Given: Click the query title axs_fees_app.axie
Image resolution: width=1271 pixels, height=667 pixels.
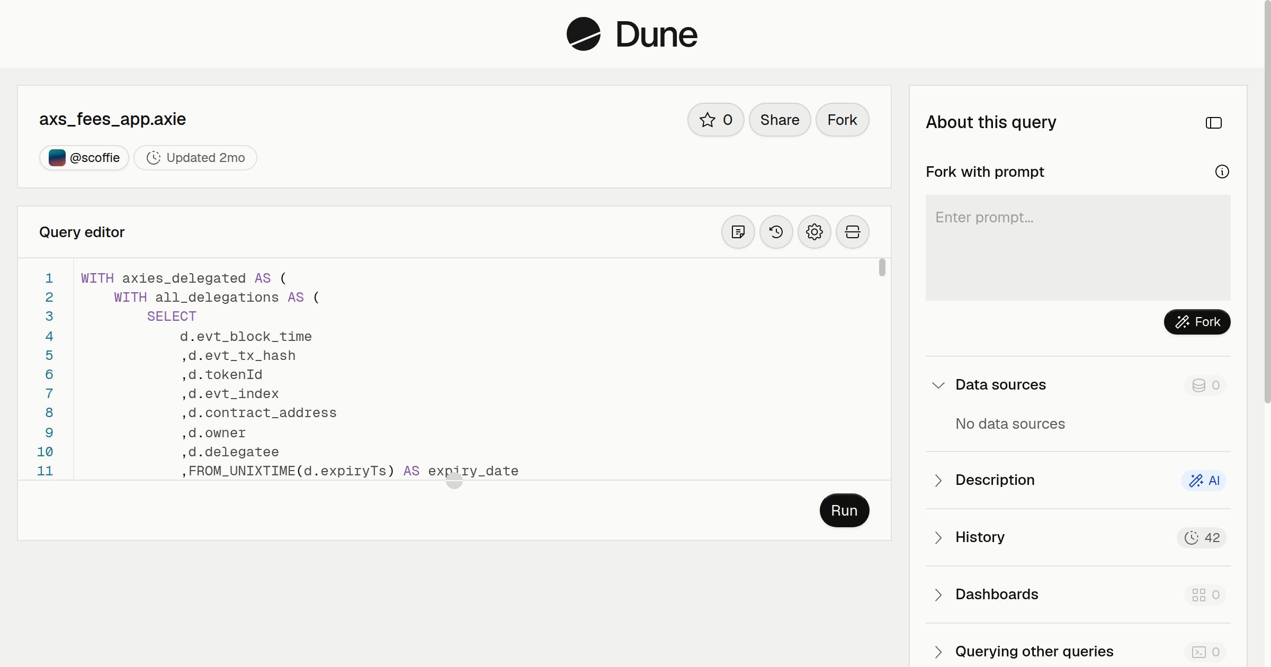Looking at the screenshot, I should [x=112, y=119].
